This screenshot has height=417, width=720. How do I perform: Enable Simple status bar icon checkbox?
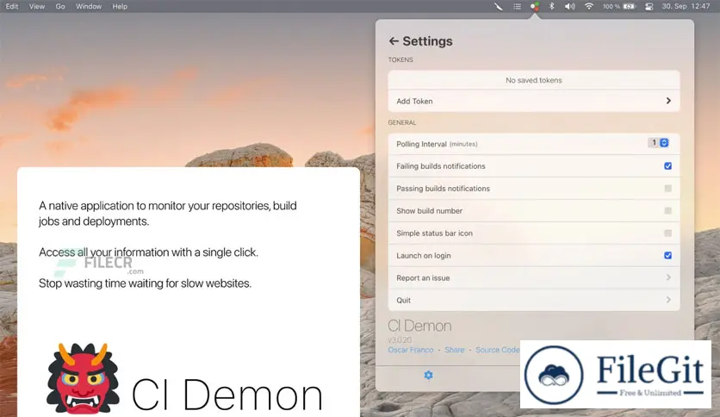click(x=667, y=233)
